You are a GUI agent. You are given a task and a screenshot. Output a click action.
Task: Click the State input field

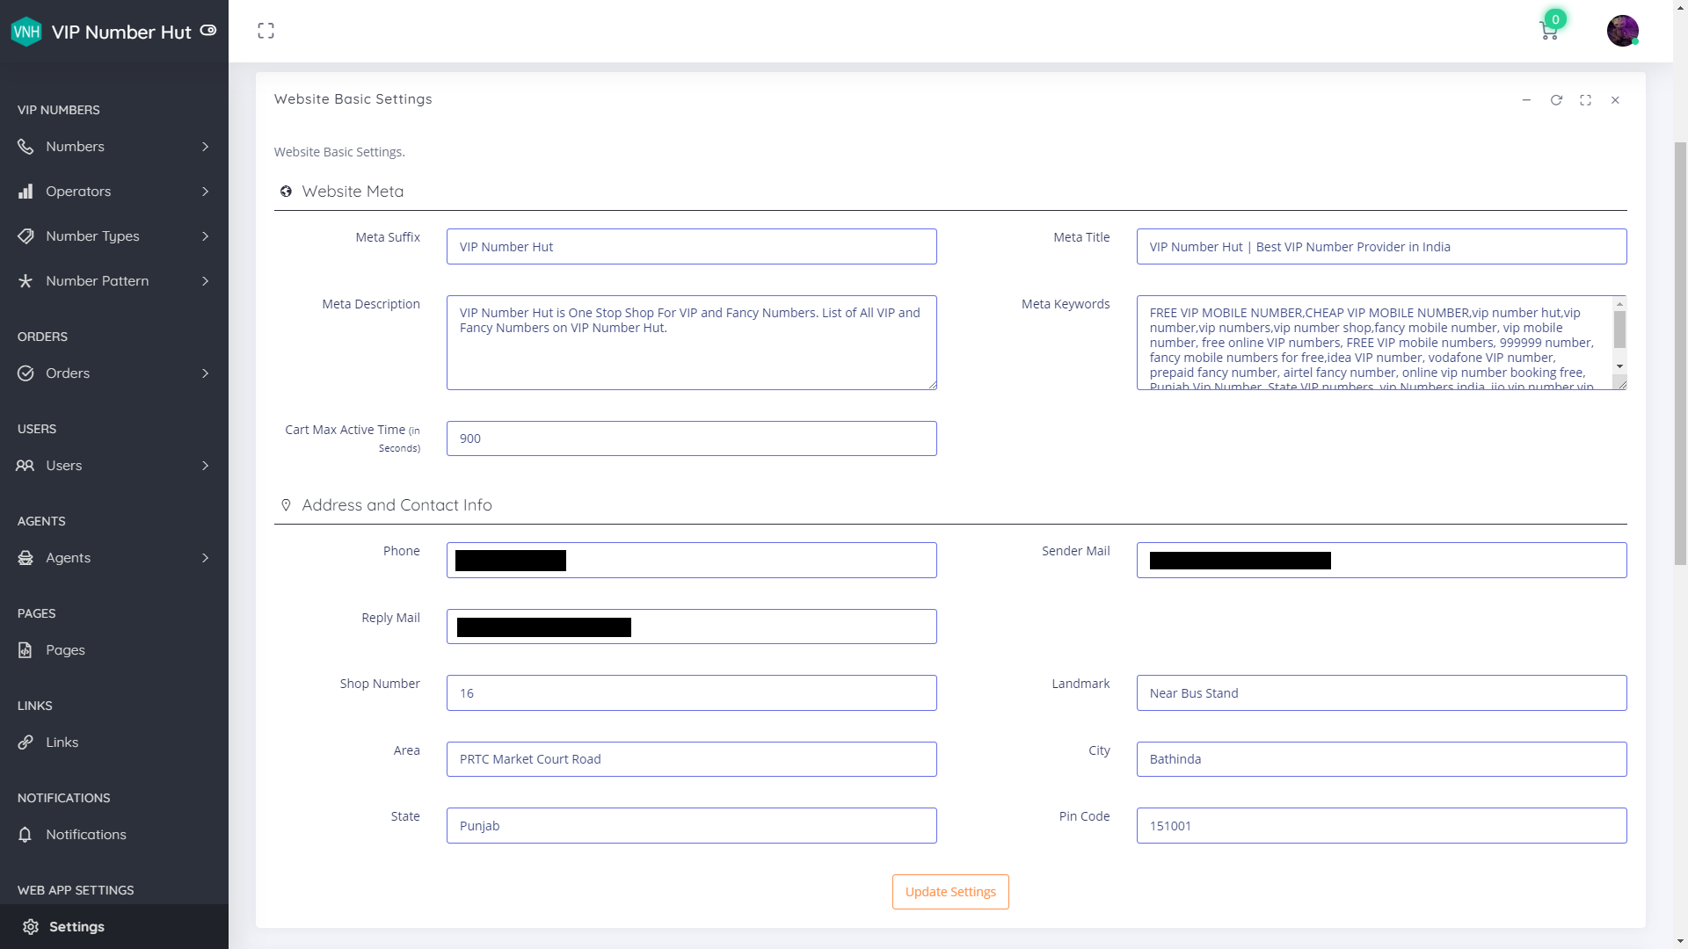[x=692, y=826]
